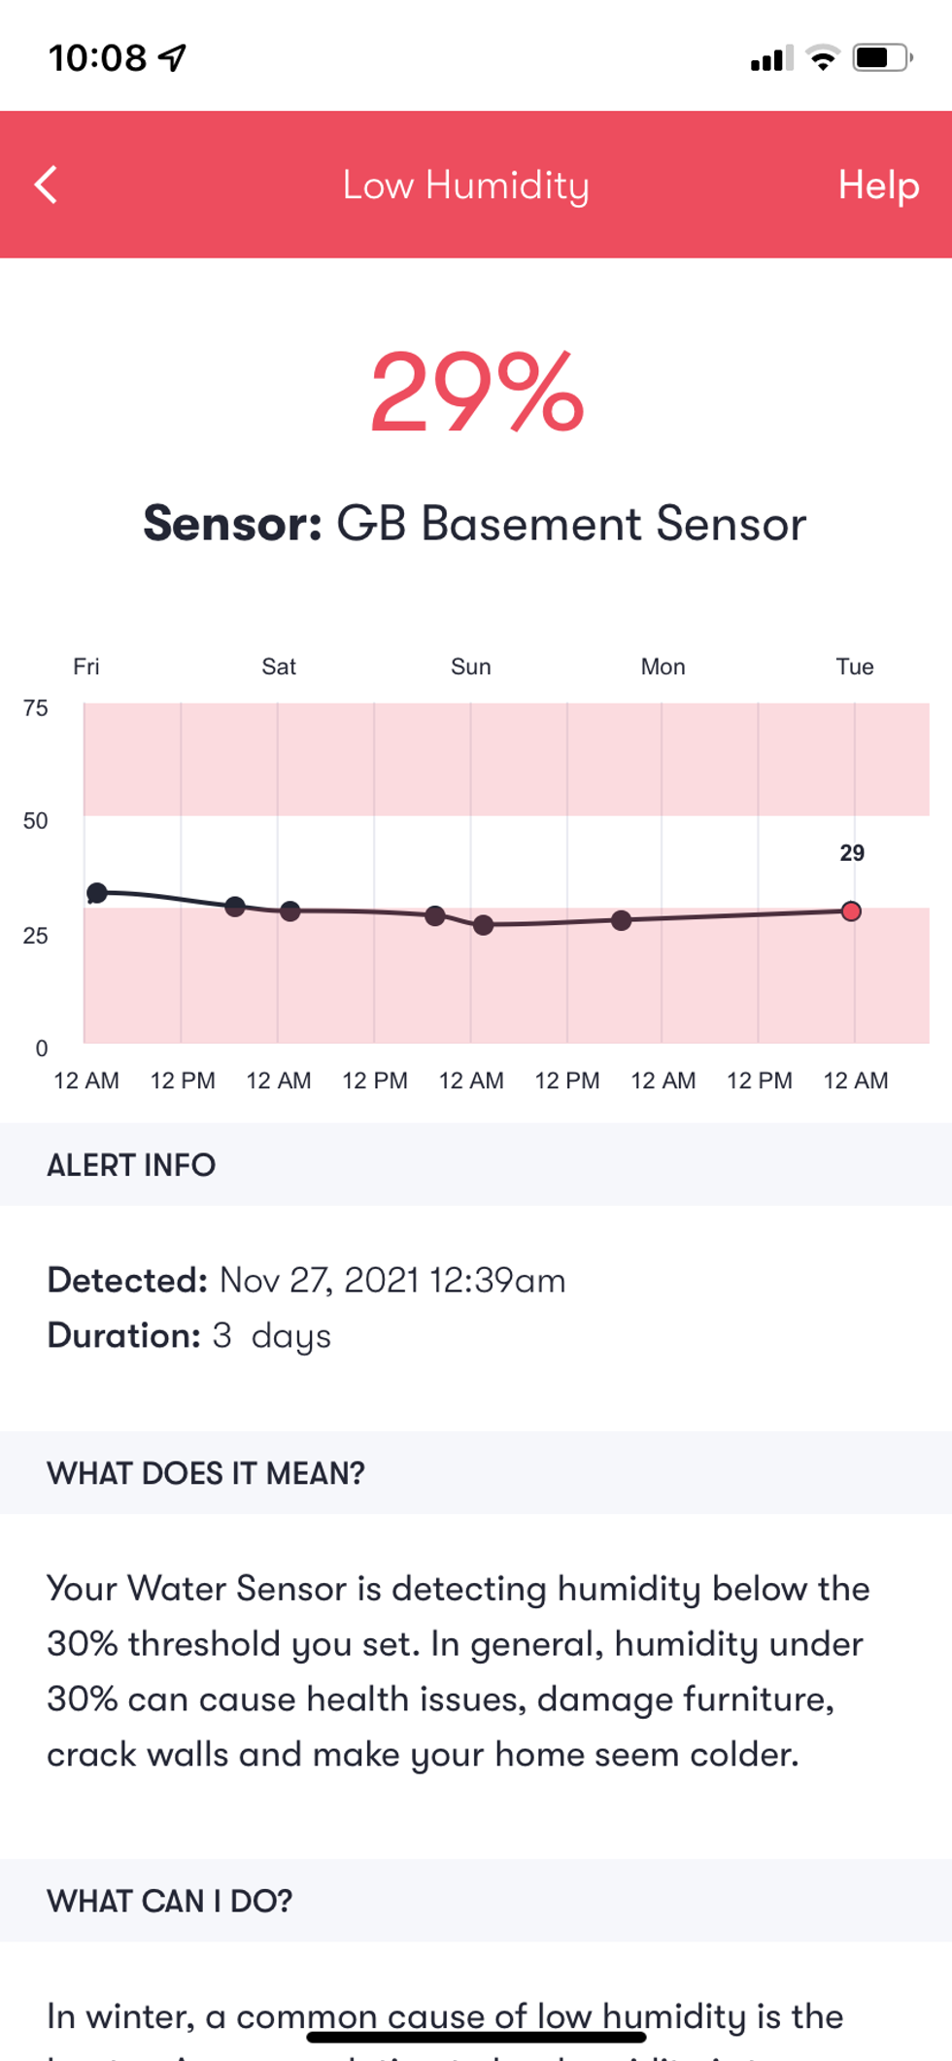Select the battery status icon

[x=876, y=58]
